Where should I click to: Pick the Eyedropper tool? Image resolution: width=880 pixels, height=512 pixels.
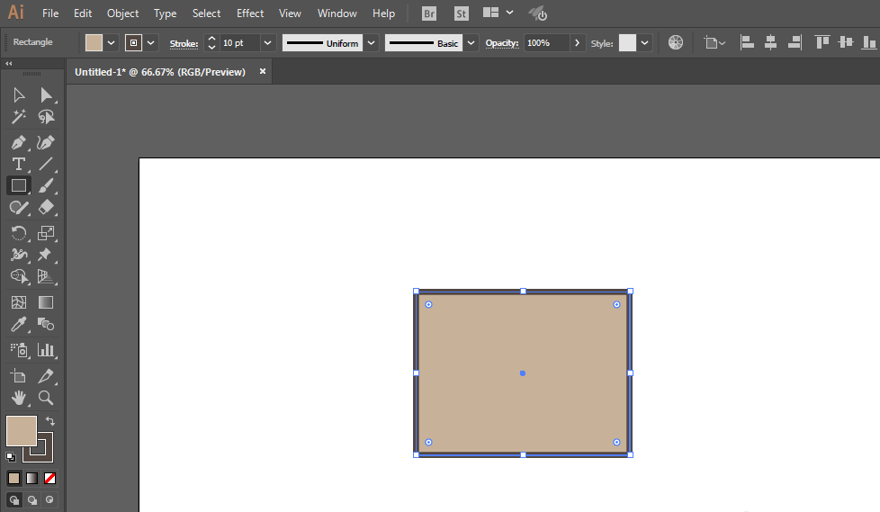click(x=18, y=325)
